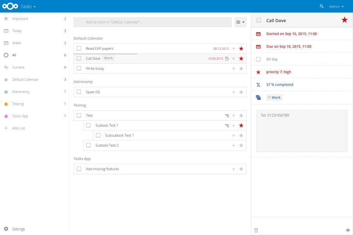Click the start date calendar icon
The image size is (353, 235).
(258, 34)
